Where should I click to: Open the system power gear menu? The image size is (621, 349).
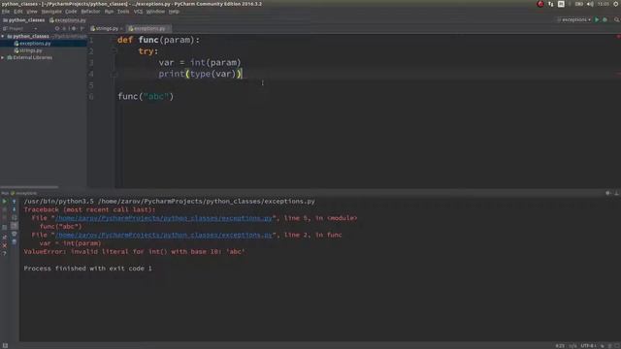616,4
